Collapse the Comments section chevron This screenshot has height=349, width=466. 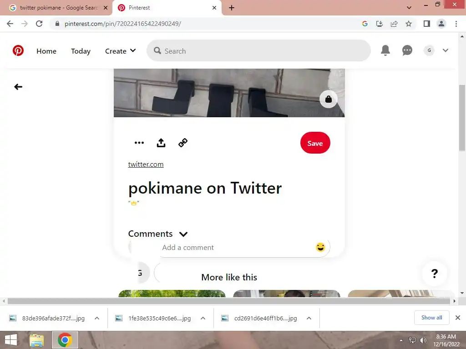183,234
